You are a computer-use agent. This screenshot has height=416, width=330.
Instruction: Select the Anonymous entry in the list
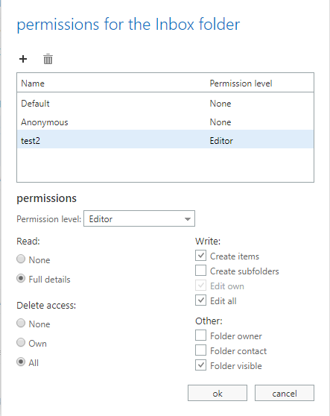tap(165, 122)
